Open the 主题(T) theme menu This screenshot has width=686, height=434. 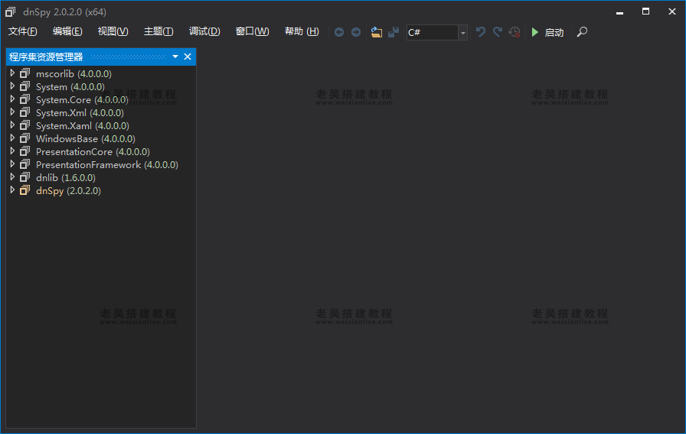pos(158,31)
